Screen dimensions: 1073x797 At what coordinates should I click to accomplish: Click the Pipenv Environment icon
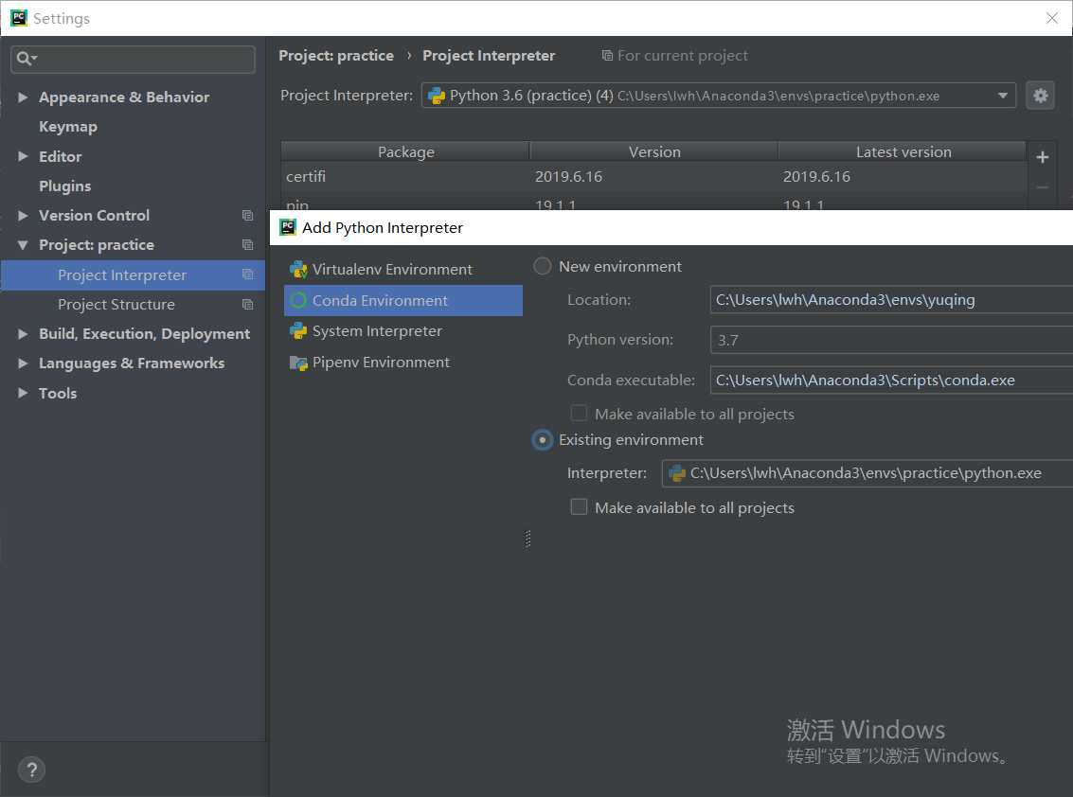(x=298, y=363)
